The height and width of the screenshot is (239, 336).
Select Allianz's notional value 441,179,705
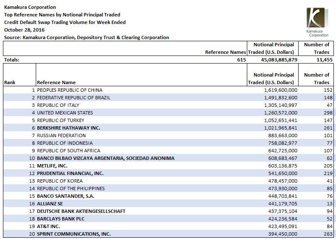click(283, 204)
